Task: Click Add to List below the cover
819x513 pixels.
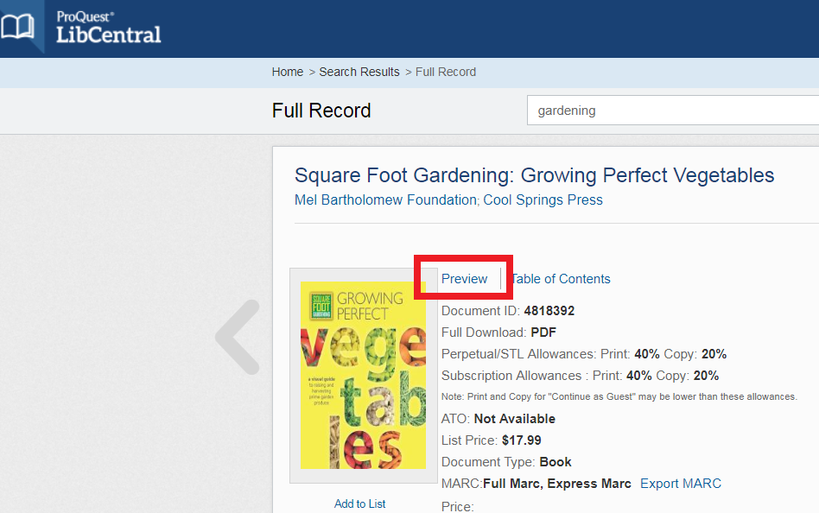Action: click(x=359, y=503)
